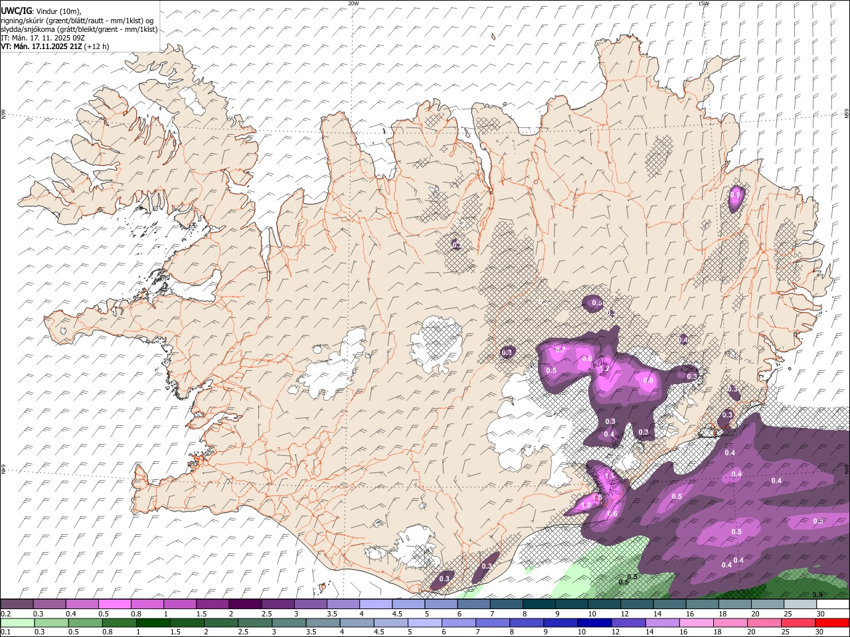This screenshot has width=850, height=637.
Task: Click the '30' label under the upper legend row
Action: tap(821, 614)
